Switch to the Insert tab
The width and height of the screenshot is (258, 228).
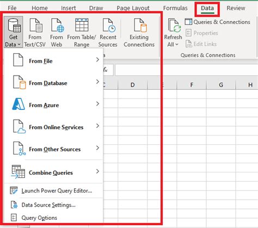(x=69, y=8)
